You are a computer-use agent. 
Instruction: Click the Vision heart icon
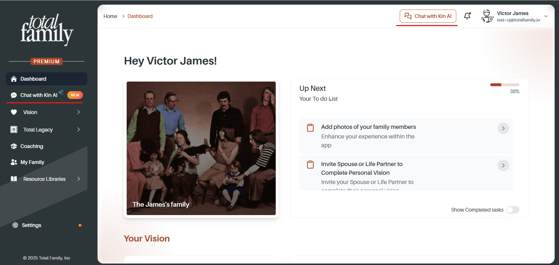pos(14,112)
